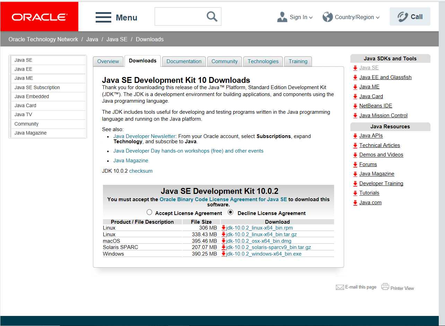Click red download arrow beside Tutorials
The height and width of the screenshot is (326, 445).
(355, 193)
